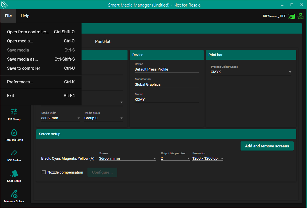The height and width of the screenshot is (208, 307).
Task: Open the ICC Profile sidebar icon
Action: click(x=14, y=155)
